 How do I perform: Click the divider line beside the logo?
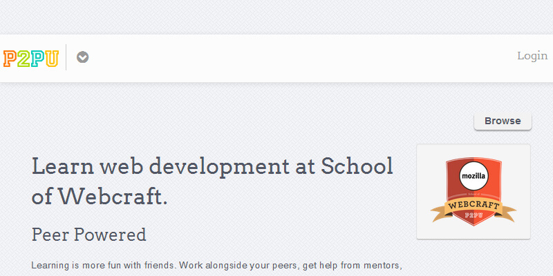[66, 57]
